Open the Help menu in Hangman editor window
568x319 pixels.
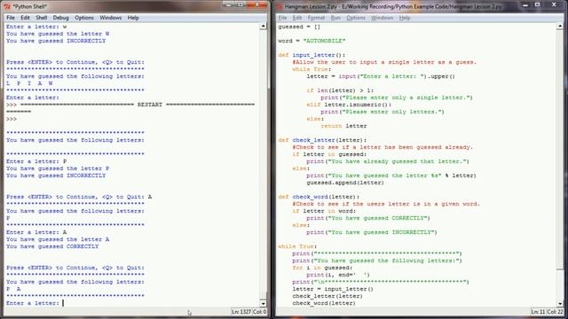click(405, 18)
